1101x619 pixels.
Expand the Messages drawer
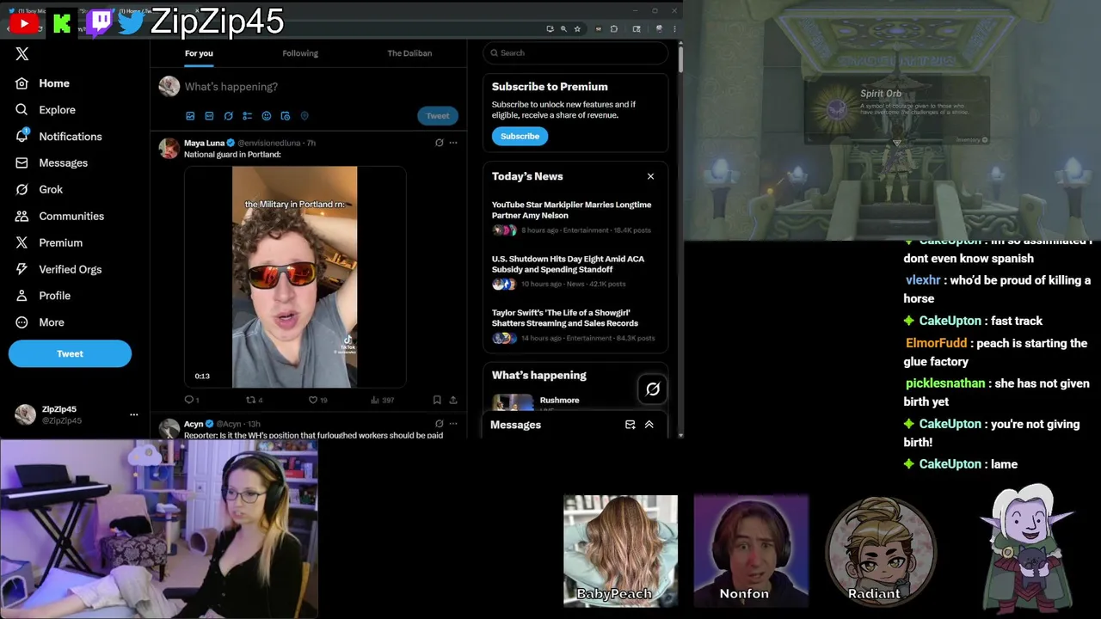[x=649, y=425]
